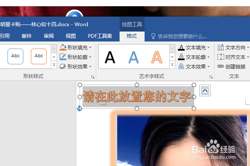Viewport: 250px width, 166px height.
Task: Click the 对齐文本 align text icon
Action: click(221, 57)
